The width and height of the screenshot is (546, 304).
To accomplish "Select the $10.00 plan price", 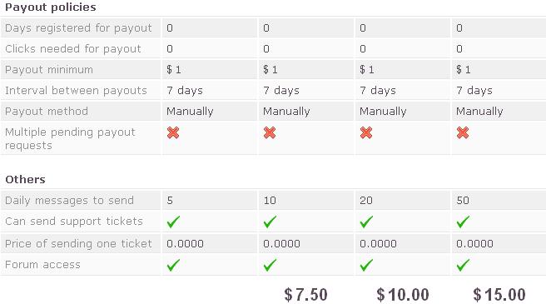I will click(x=403, y=295).
